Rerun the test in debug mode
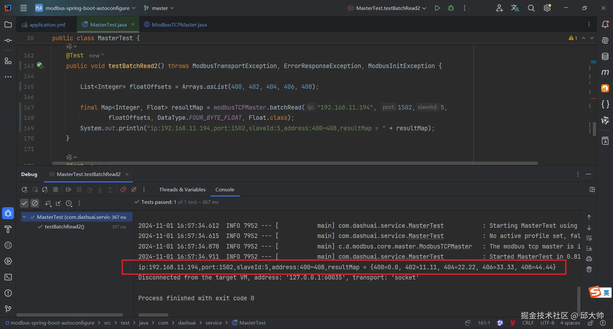Image resolution: width=613 pixels, height=329 pixels. (24, 190)
